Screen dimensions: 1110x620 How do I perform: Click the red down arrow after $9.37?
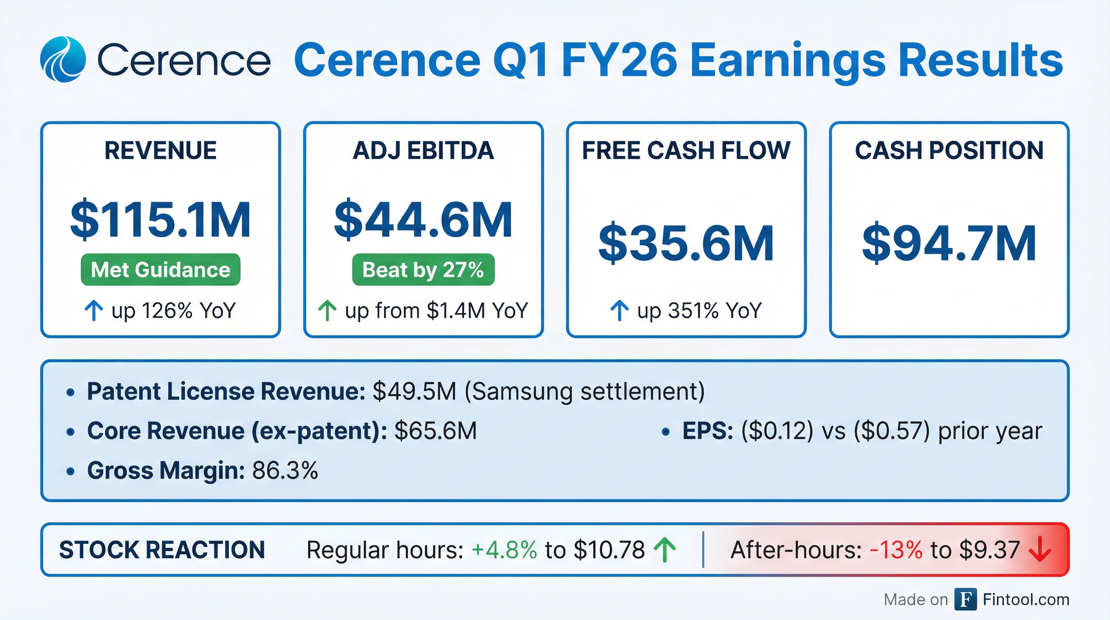tap(1040, 550)
